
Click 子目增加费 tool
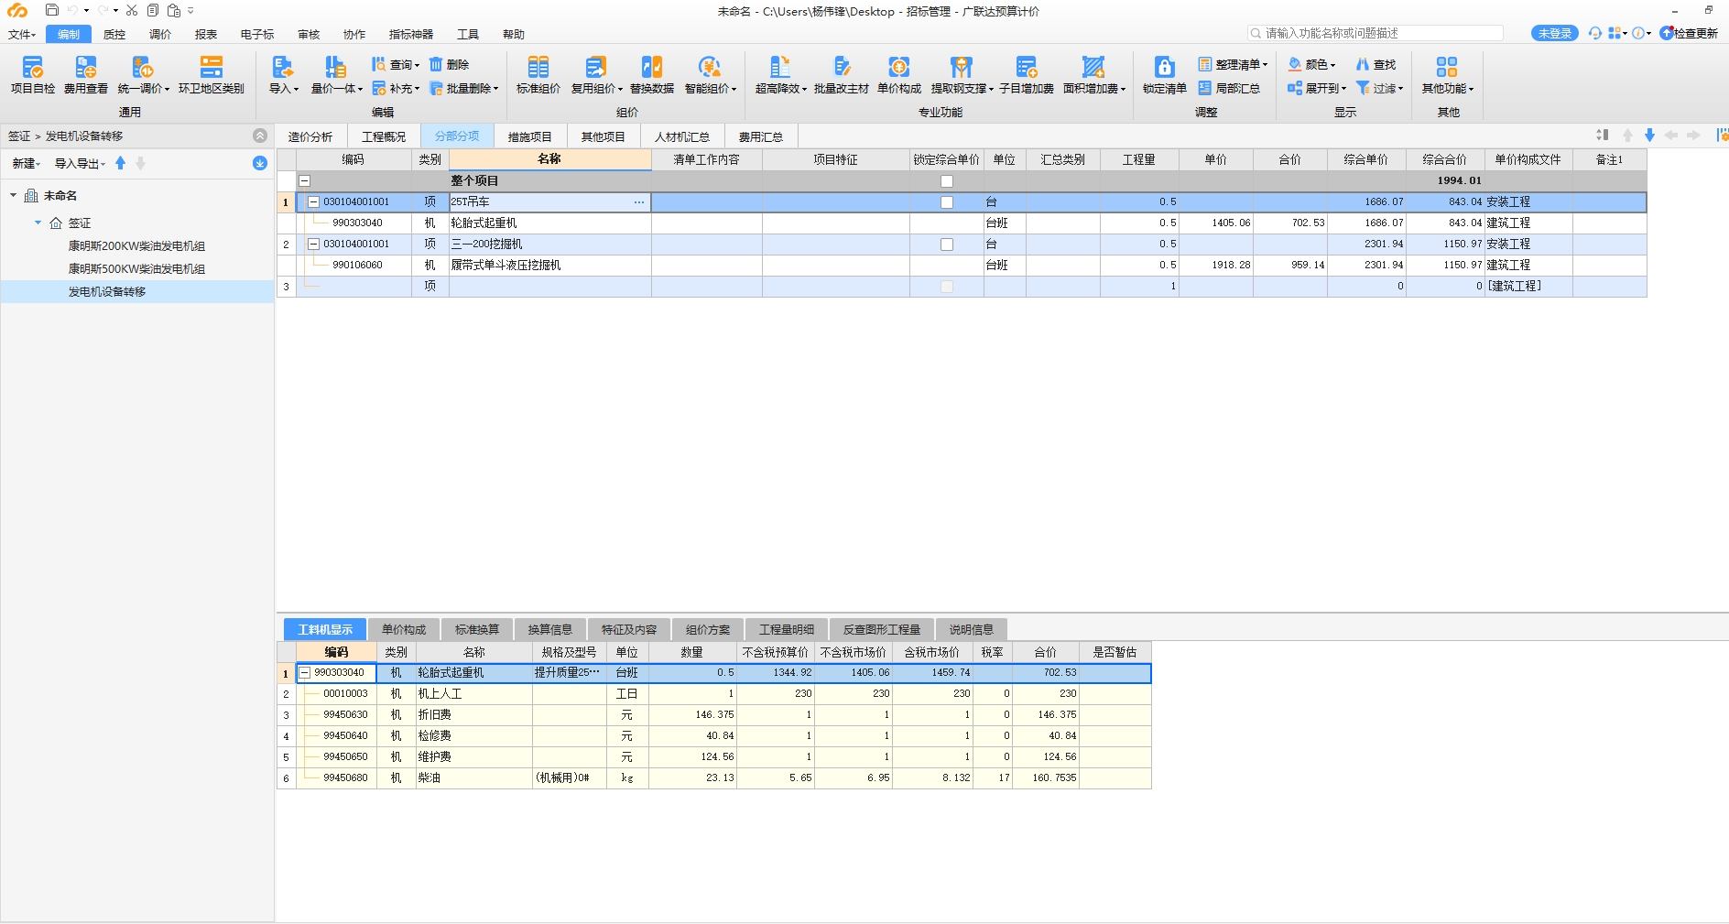tap(1027, 74)
